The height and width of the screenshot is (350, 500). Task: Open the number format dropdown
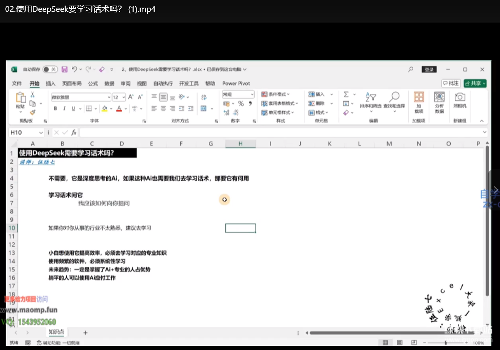click(x=252, y=94)
